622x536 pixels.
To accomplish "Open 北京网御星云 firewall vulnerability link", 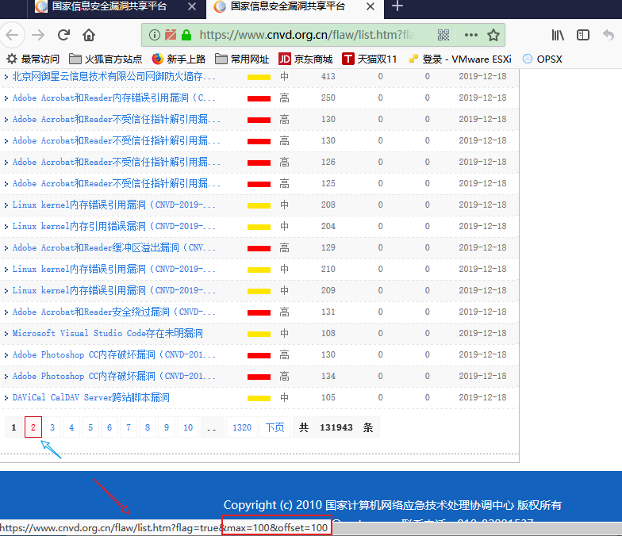I will 114,76.
